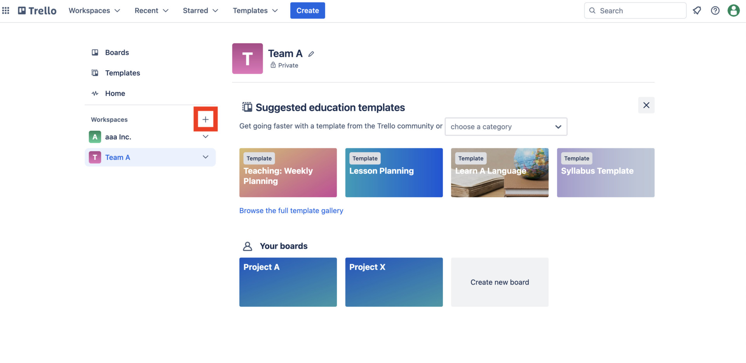Viewport: 746px width, 363px height.
Task: Click the Trello logo
Action: tap(37, 10)
